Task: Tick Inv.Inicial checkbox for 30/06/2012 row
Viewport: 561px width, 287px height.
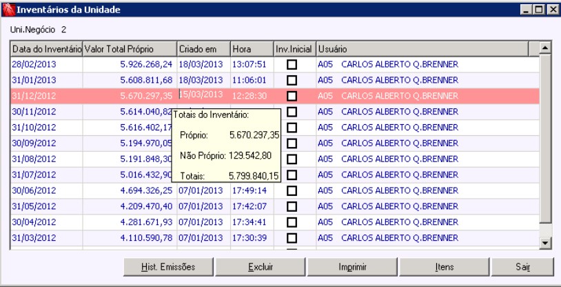Action: 292,190
